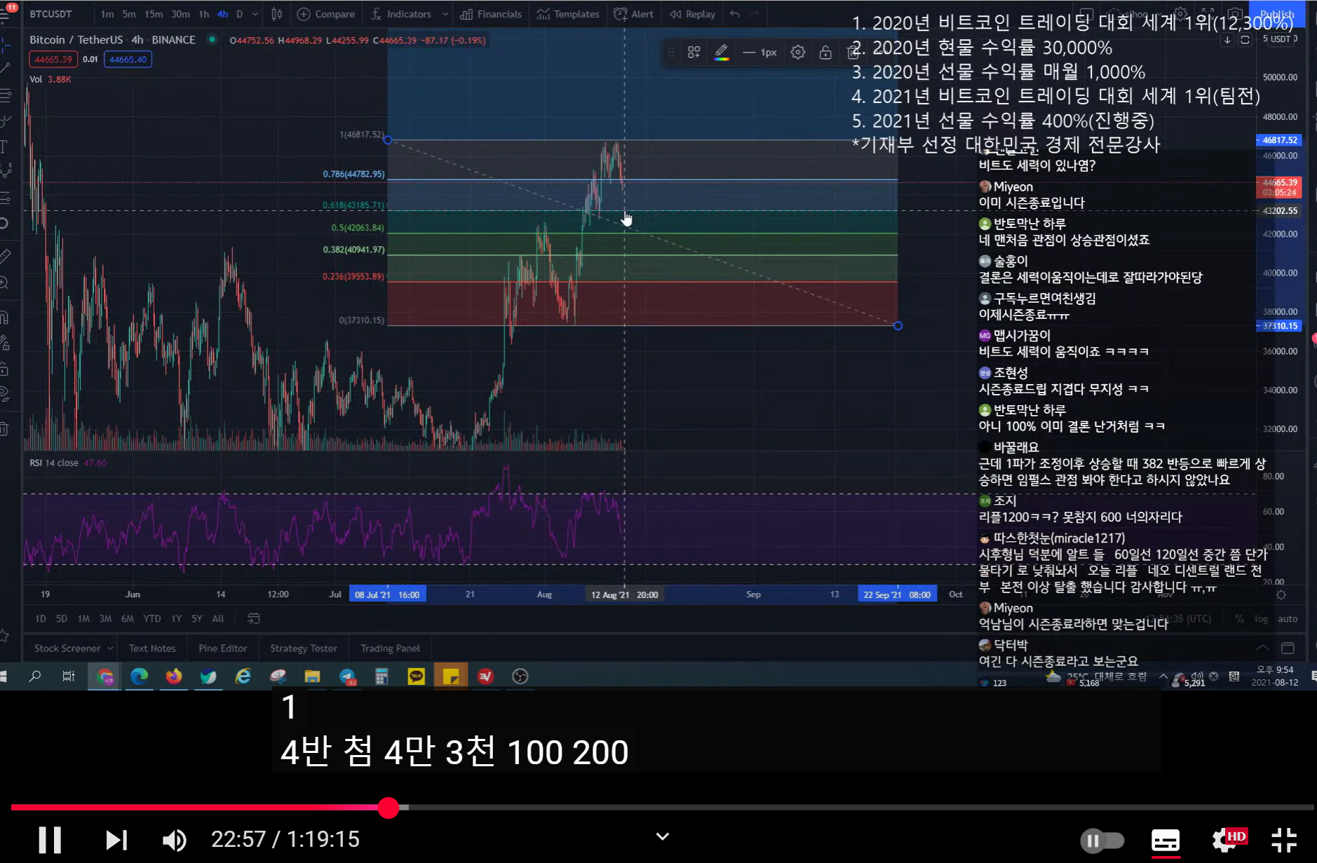This screenshot has height=863, width=1317.
Task: Click the blue buy price 44665.40 button
Action: [128, 60]
